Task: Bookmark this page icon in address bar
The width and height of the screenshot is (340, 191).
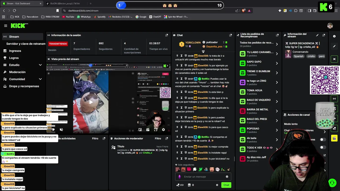Action: pos(57,11)
